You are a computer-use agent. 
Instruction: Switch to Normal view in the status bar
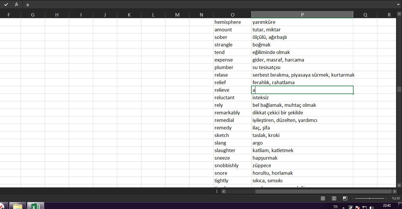(x=323, y=198)
